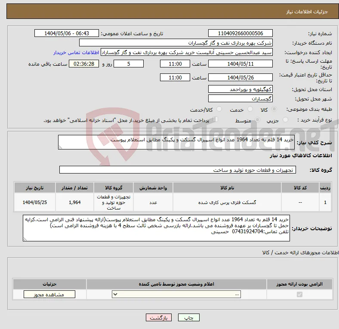Viewport: 339px width, 329px height.
Task: Click the مشاهده مجوز button
Action: coord(49,295)
